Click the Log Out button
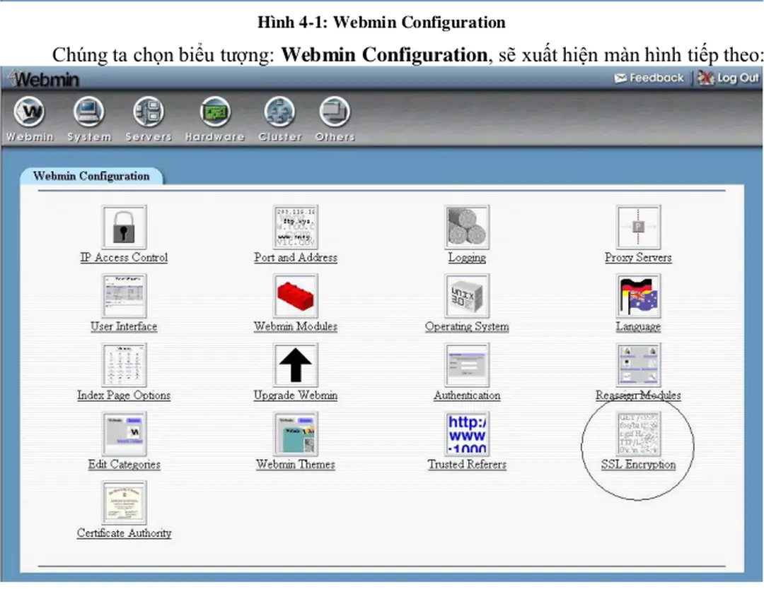Screen dimensions: 764x589 [x=728, y=78]
